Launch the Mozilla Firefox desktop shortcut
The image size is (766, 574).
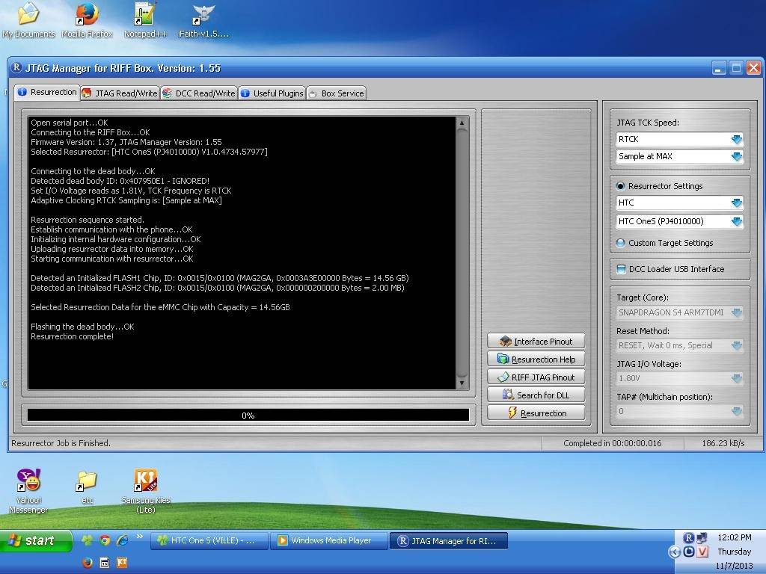pos(87,19)
